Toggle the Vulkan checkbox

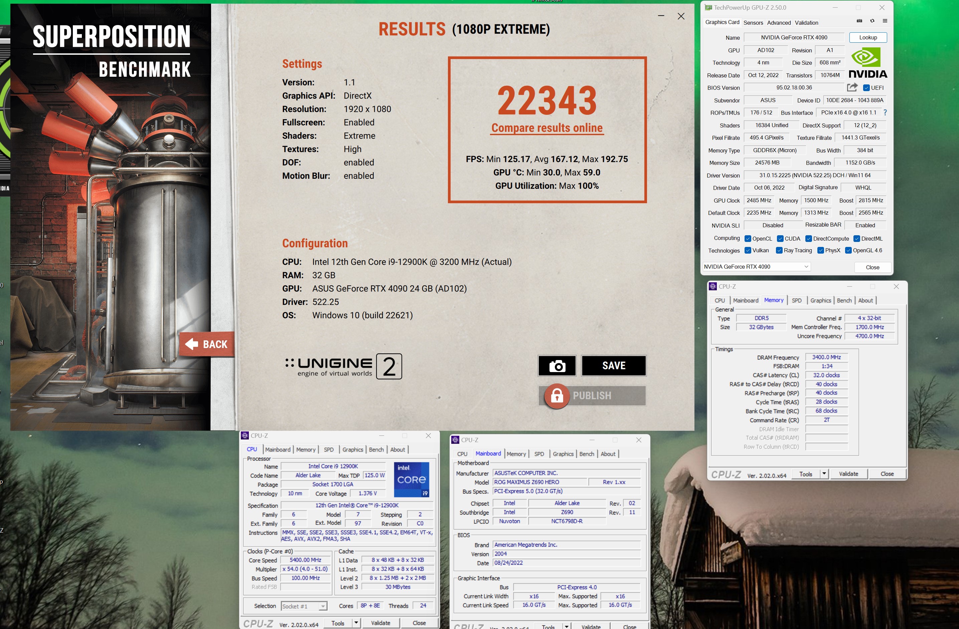coord(748,250)
